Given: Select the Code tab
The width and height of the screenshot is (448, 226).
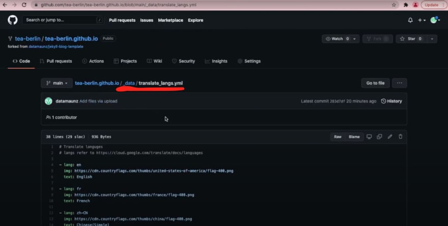Looking at the screenshot, I should coord(21,61).
